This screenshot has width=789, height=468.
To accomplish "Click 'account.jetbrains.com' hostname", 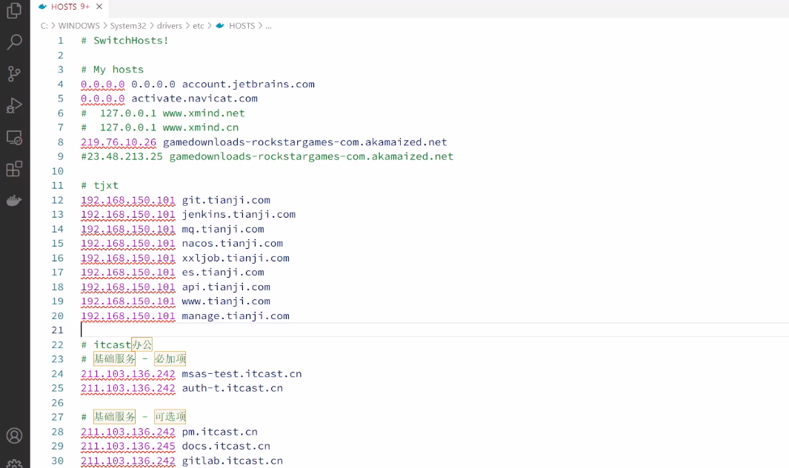I will coord(248,84).
